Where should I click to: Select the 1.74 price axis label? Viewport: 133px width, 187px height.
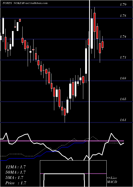(123, 37)
